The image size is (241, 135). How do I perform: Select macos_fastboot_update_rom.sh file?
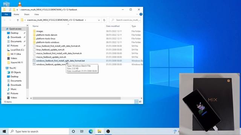[51, 57]
